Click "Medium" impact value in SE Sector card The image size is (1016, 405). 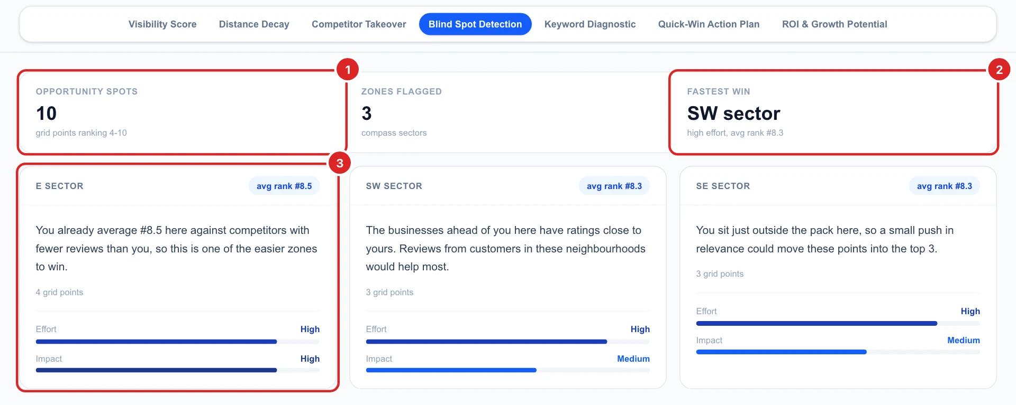click(964, 340)
